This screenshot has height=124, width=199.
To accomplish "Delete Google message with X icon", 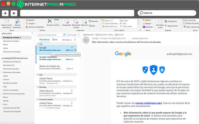I will pos(75,50).
